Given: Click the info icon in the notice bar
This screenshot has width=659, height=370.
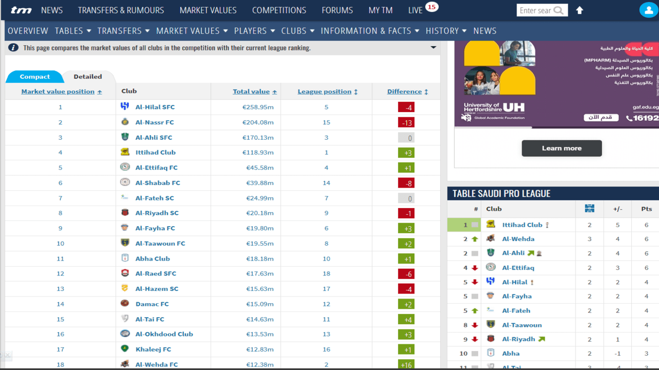Looking at the screenshot, I should [13, 47].
